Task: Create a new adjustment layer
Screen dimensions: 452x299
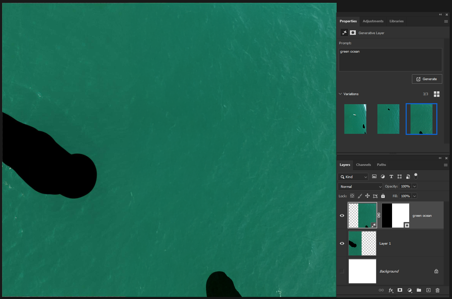Action: 409,290
